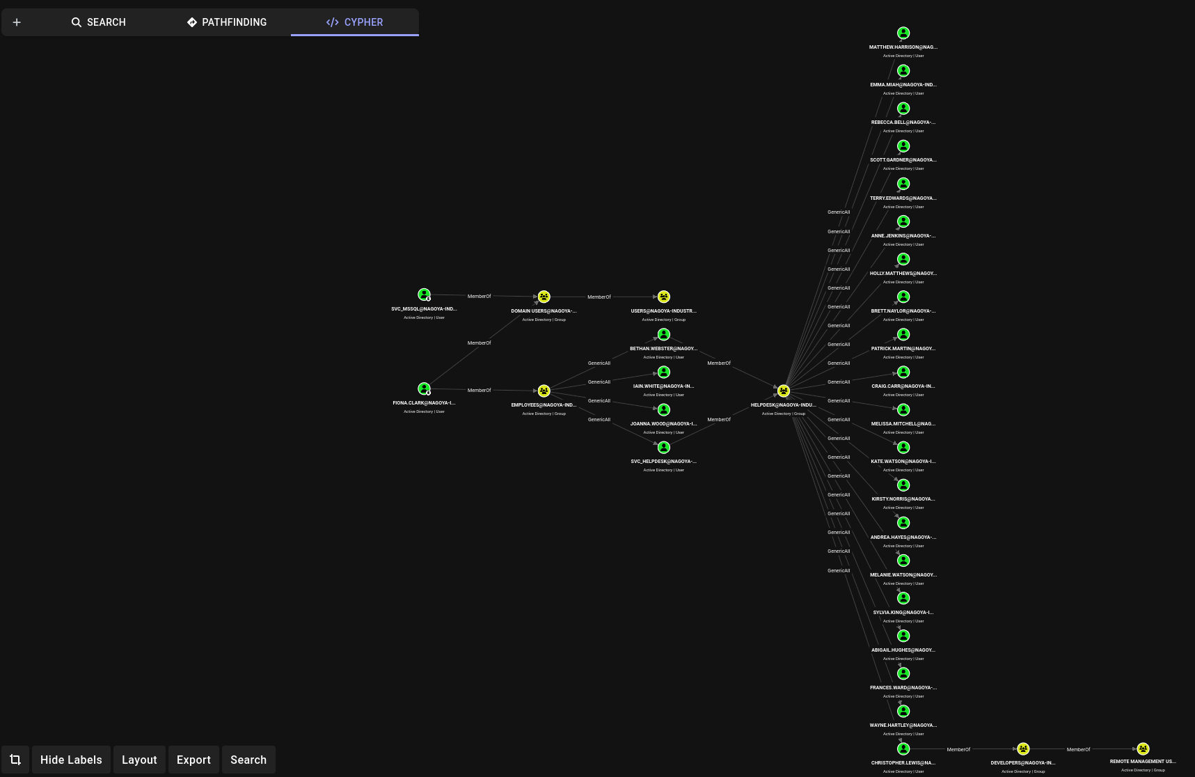Select the BETHAN.WEBSTER user node
1195x777 pixels.
click(x=664, y=334)
